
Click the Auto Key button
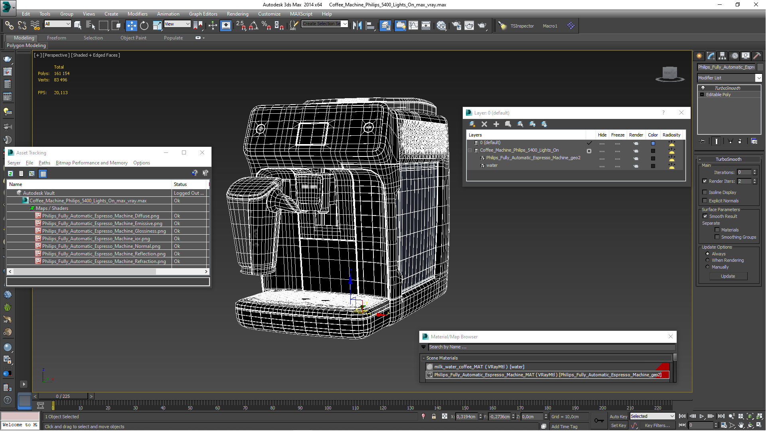click(618, 417)
